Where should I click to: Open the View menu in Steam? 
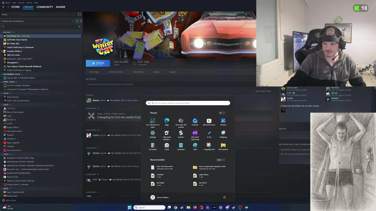(14, 3)
